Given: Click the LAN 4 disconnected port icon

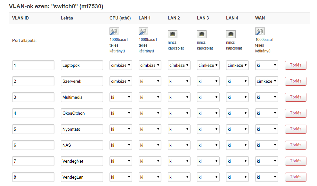Looking at the screenshot, I should 231,34.
